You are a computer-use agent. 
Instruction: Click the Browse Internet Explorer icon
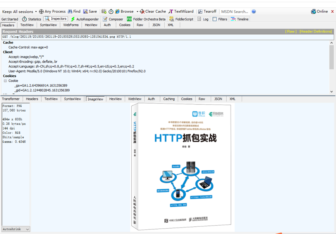pos(117,11)
